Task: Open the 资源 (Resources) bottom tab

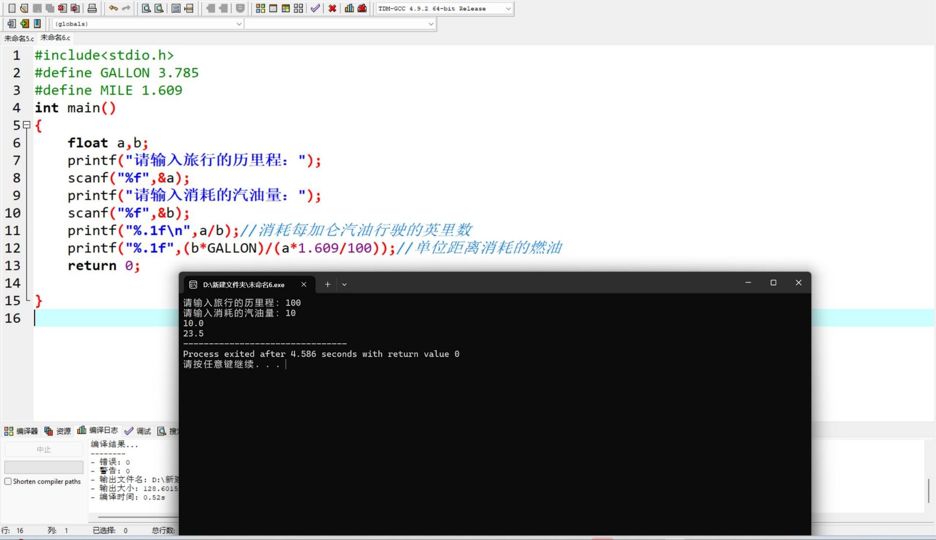Action: pos(58,431)
